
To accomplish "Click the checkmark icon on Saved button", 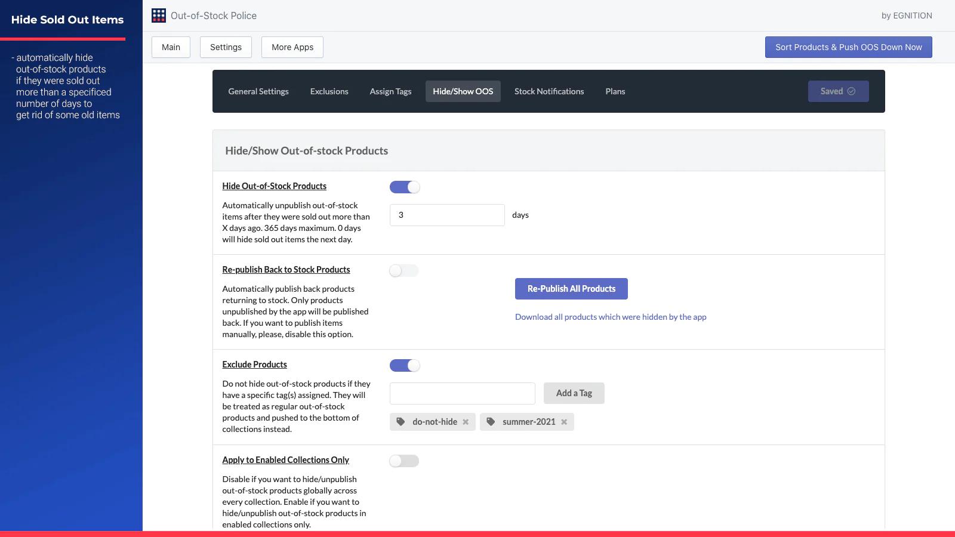I will click(x=852, y=91).
